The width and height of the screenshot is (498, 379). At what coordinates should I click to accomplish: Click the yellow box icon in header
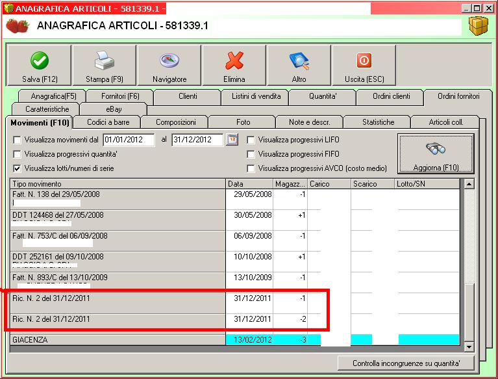coord(479,25)
